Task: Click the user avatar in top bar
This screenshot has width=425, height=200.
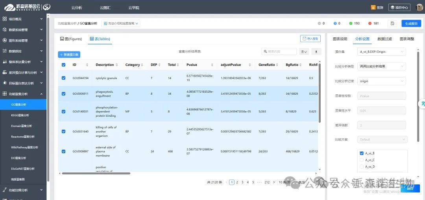Action: [x=419, y=7]
